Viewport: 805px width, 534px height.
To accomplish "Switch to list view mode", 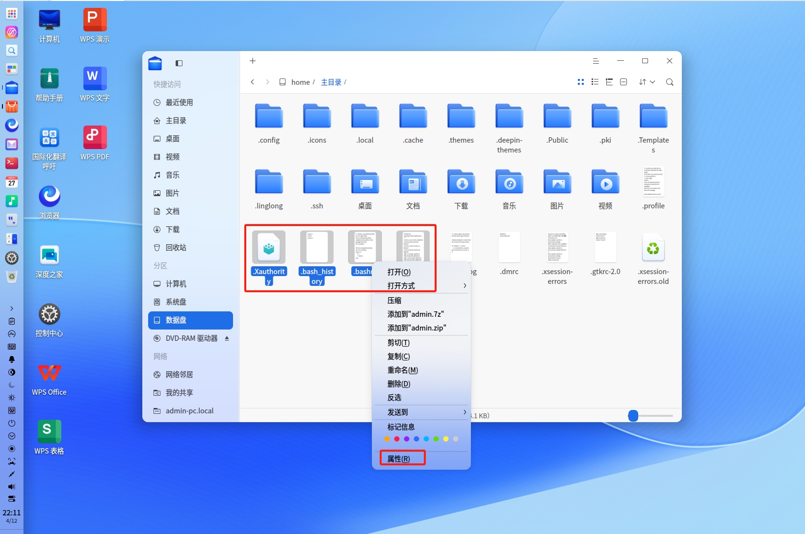I will click(595, 82).
